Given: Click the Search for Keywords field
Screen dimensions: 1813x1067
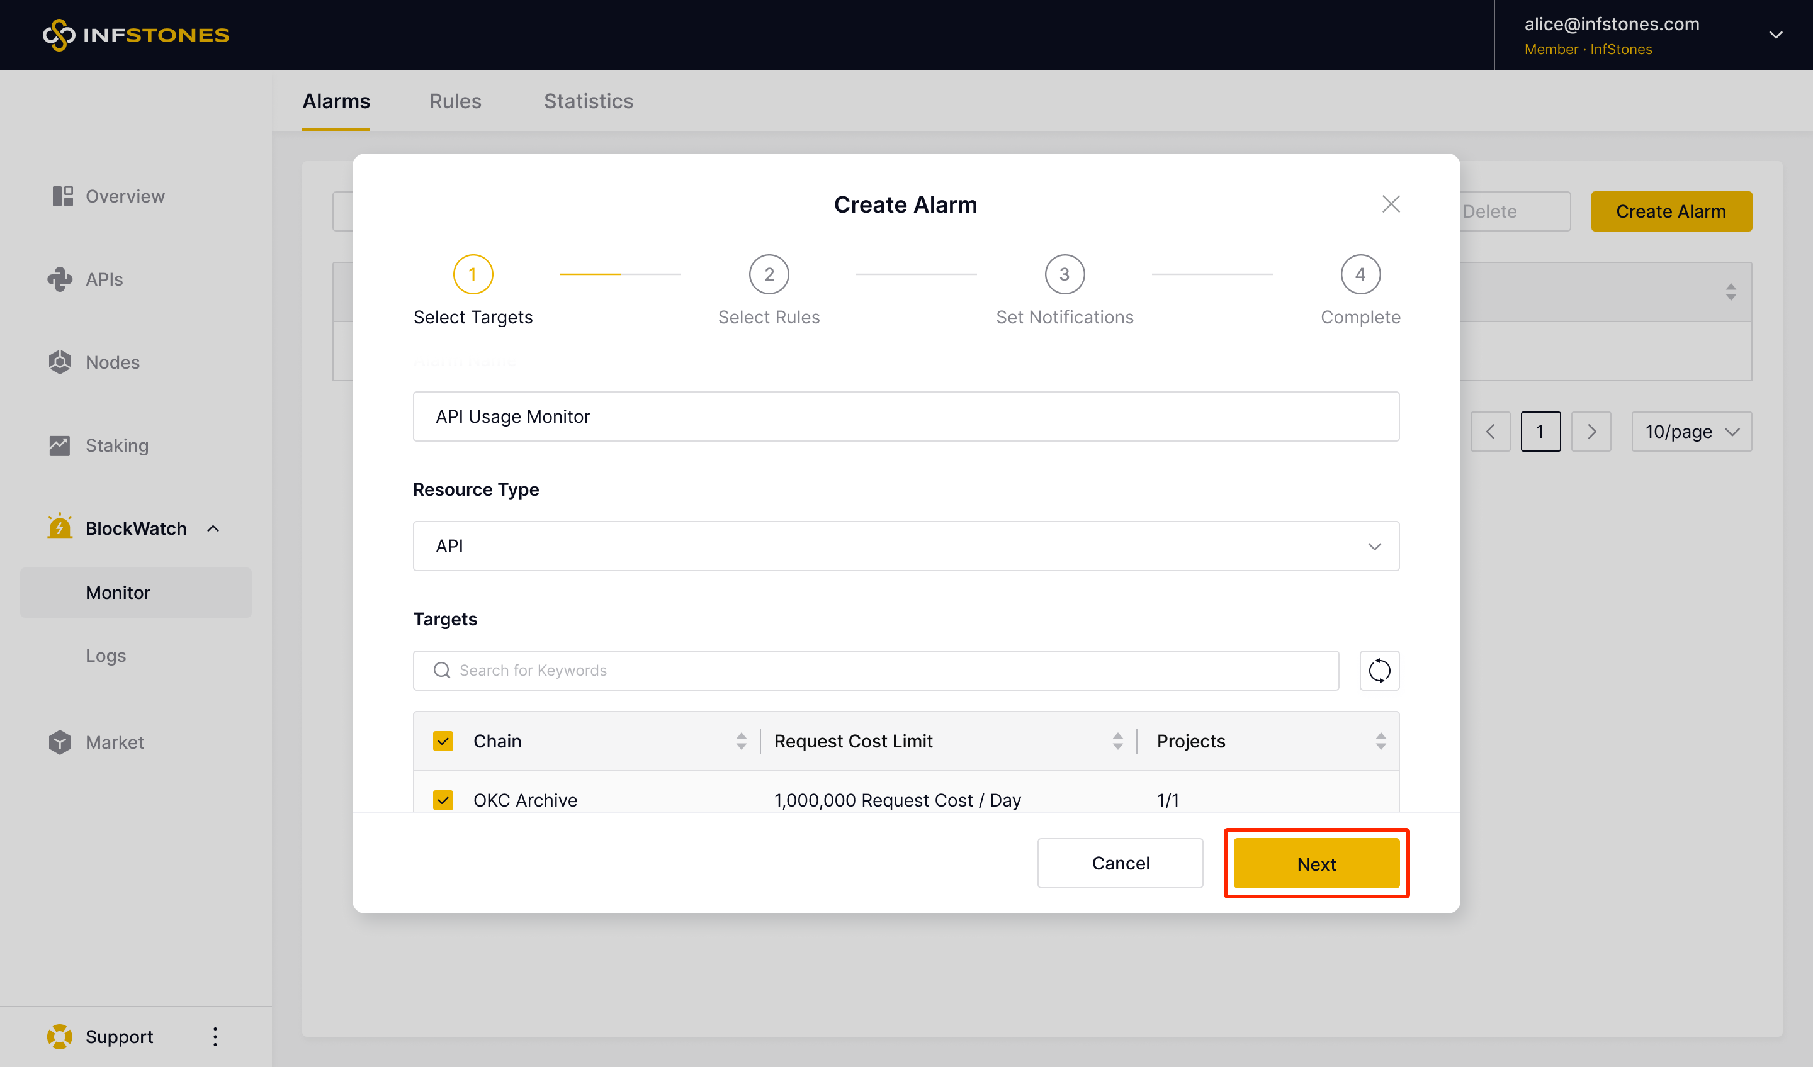Looking at the screenshot, I should tap(885, 670).
